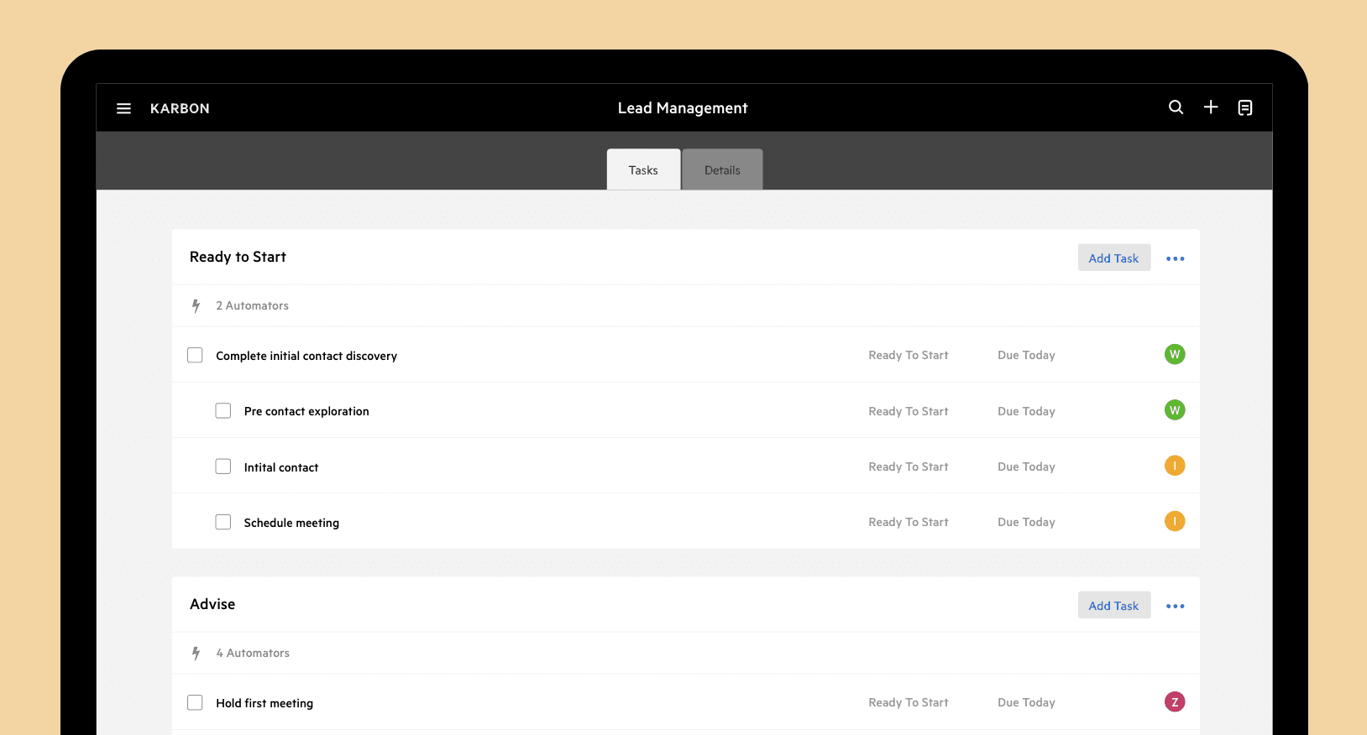
Task: Click the plus icon in header
Action: [1210, 107]
